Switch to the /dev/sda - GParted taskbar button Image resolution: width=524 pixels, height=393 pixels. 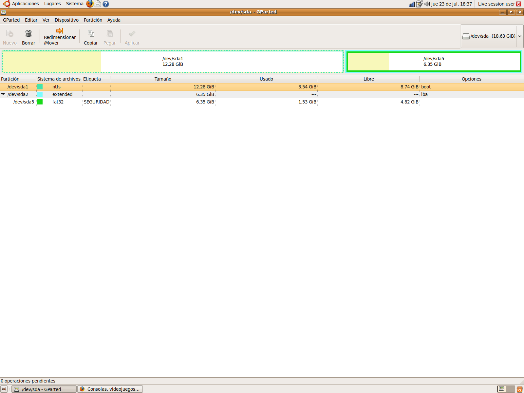44,389
